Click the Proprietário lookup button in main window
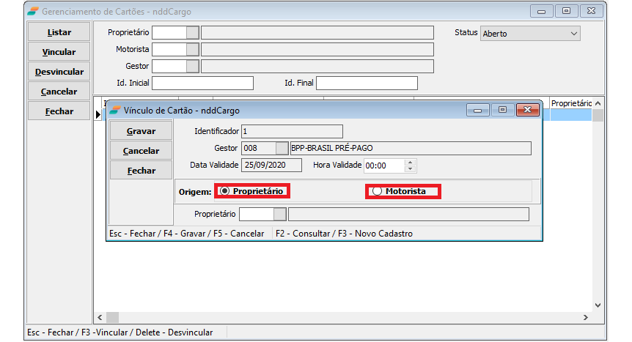Image resolution: width=632 pixels, height=342 pixels. pos(192,33)
